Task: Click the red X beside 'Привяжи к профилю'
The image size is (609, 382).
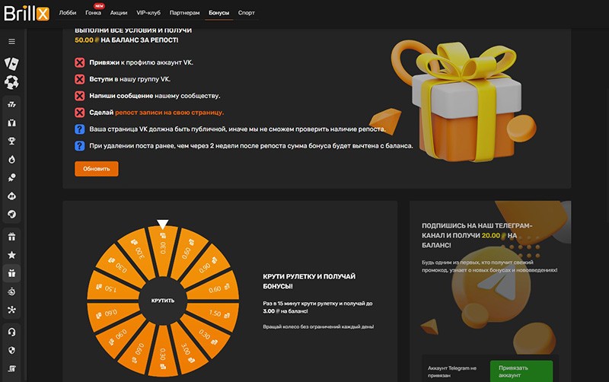Action: 80,62
